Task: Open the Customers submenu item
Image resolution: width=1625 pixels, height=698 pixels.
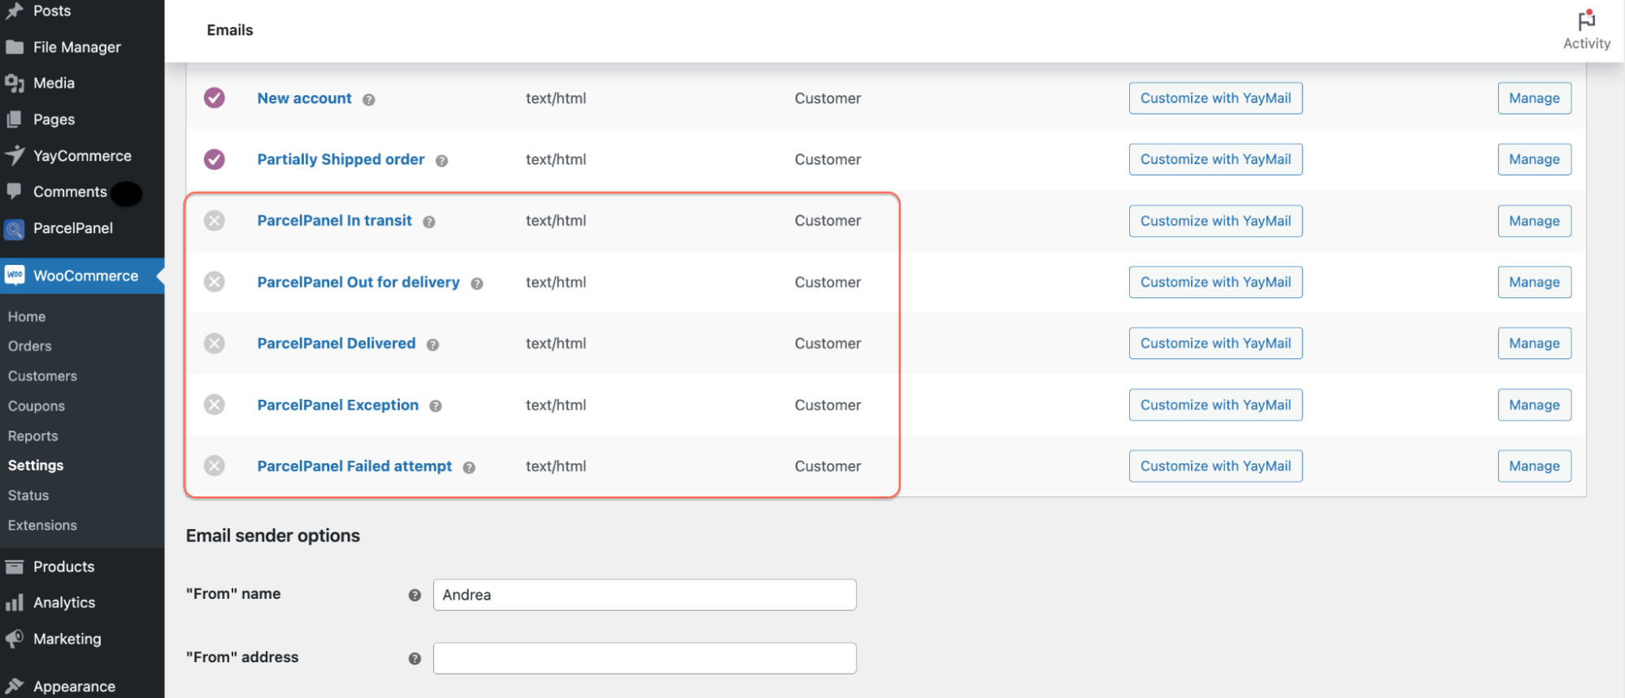Action: pyautogui.click(x=42, y=376)
